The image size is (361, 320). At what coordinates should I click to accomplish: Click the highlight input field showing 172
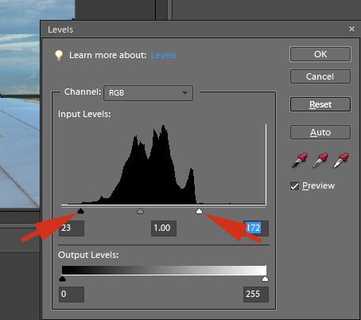256,228
